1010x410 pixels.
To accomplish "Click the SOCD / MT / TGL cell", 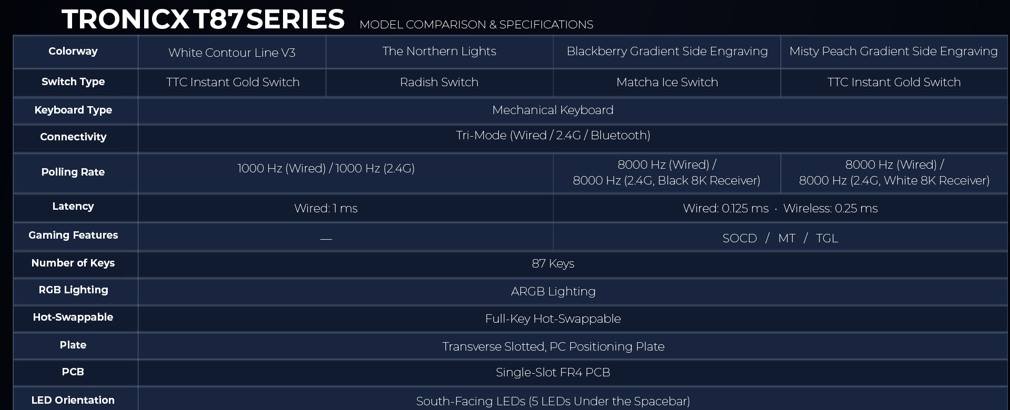I will 780,238.
